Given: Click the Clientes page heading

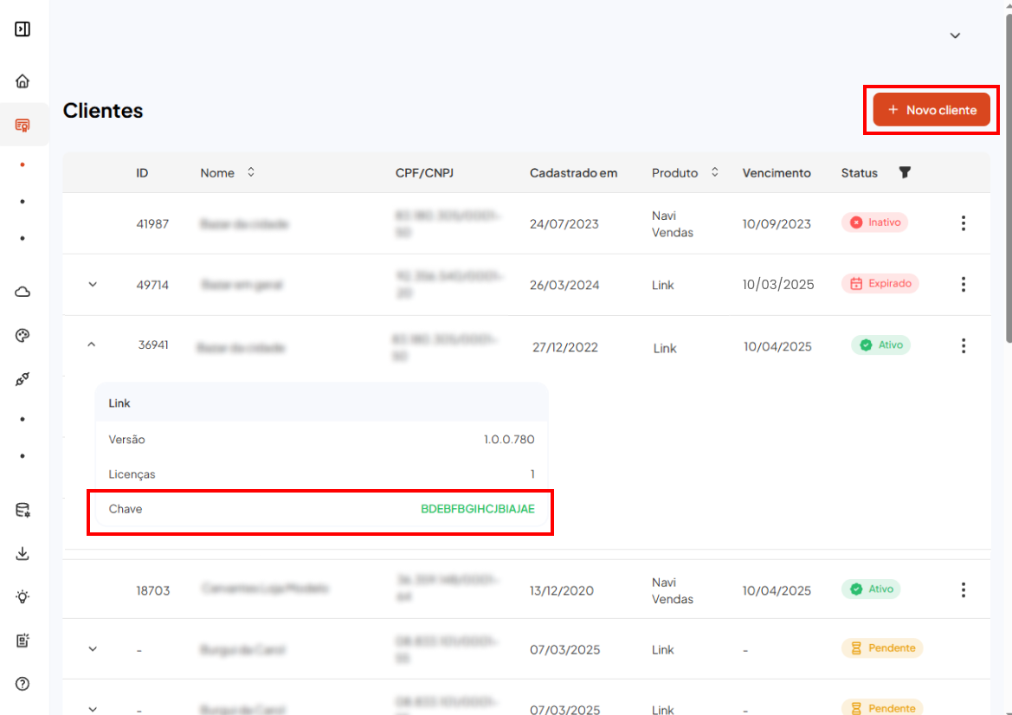Looking at the screenshot, I should [x=103, y=110].
